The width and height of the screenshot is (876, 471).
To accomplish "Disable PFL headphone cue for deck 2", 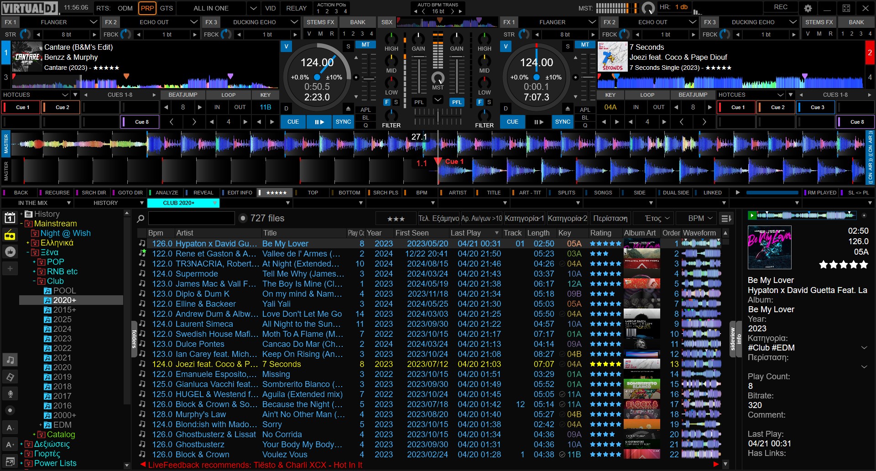I will click(457, 102).
